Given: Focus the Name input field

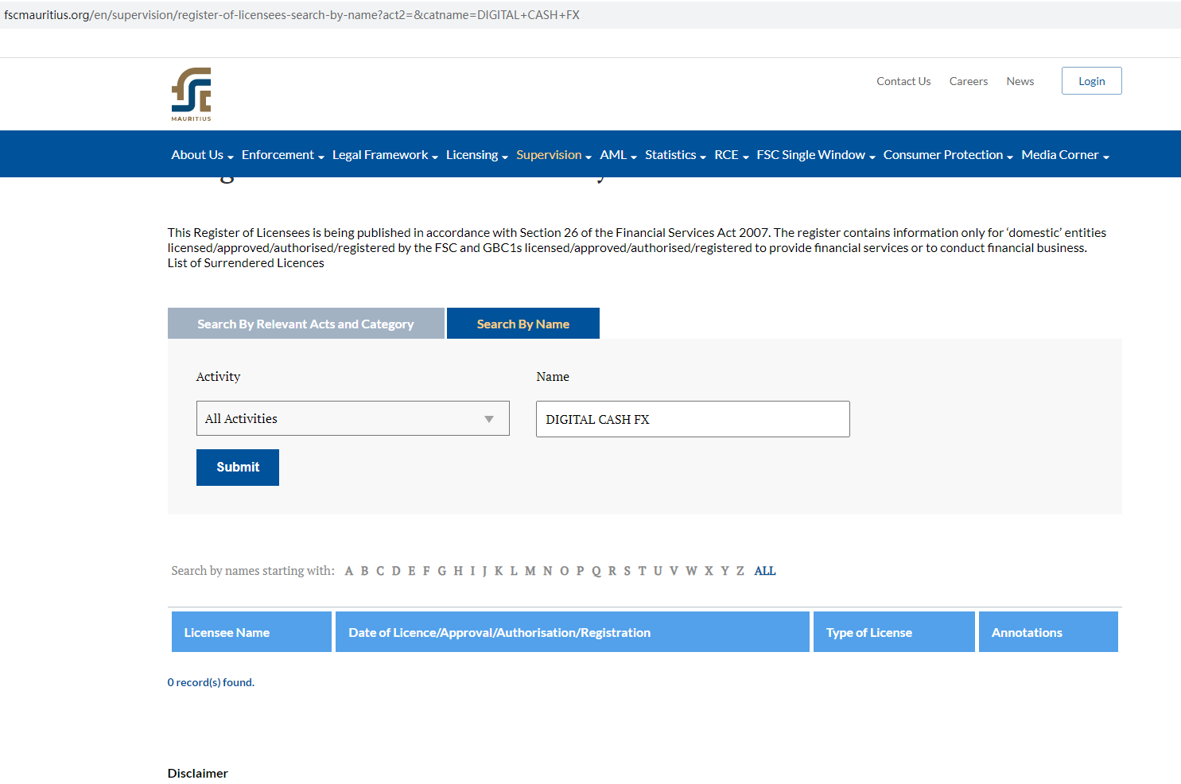Looking at the screenshot, I should click(x=692, y=419).
